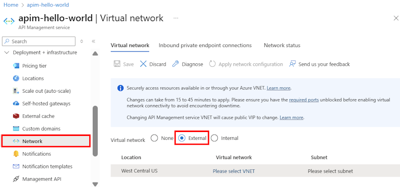The width and height of the screenshot is (400, 187).
Task: Switch to the Virtual network tab
Action: (x=130, y=46)
